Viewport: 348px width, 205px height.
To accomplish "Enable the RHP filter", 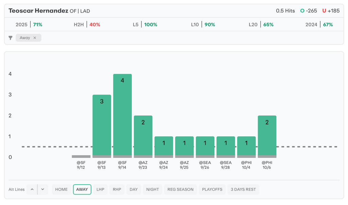I will [x=117, y=189].
